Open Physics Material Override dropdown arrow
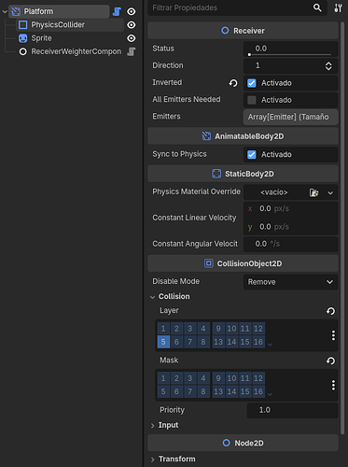348x467 pixels. coord(330,193)
